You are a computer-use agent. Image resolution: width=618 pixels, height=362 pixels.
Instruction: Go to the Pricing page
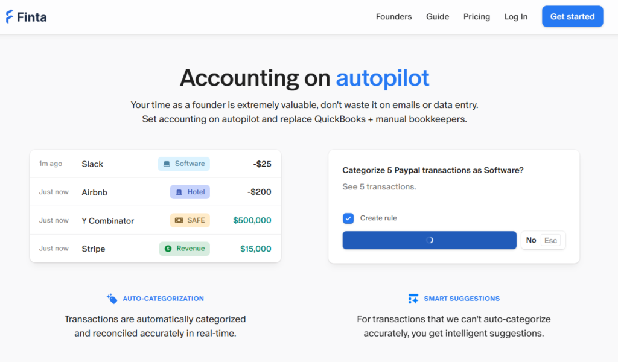(477, 17)
